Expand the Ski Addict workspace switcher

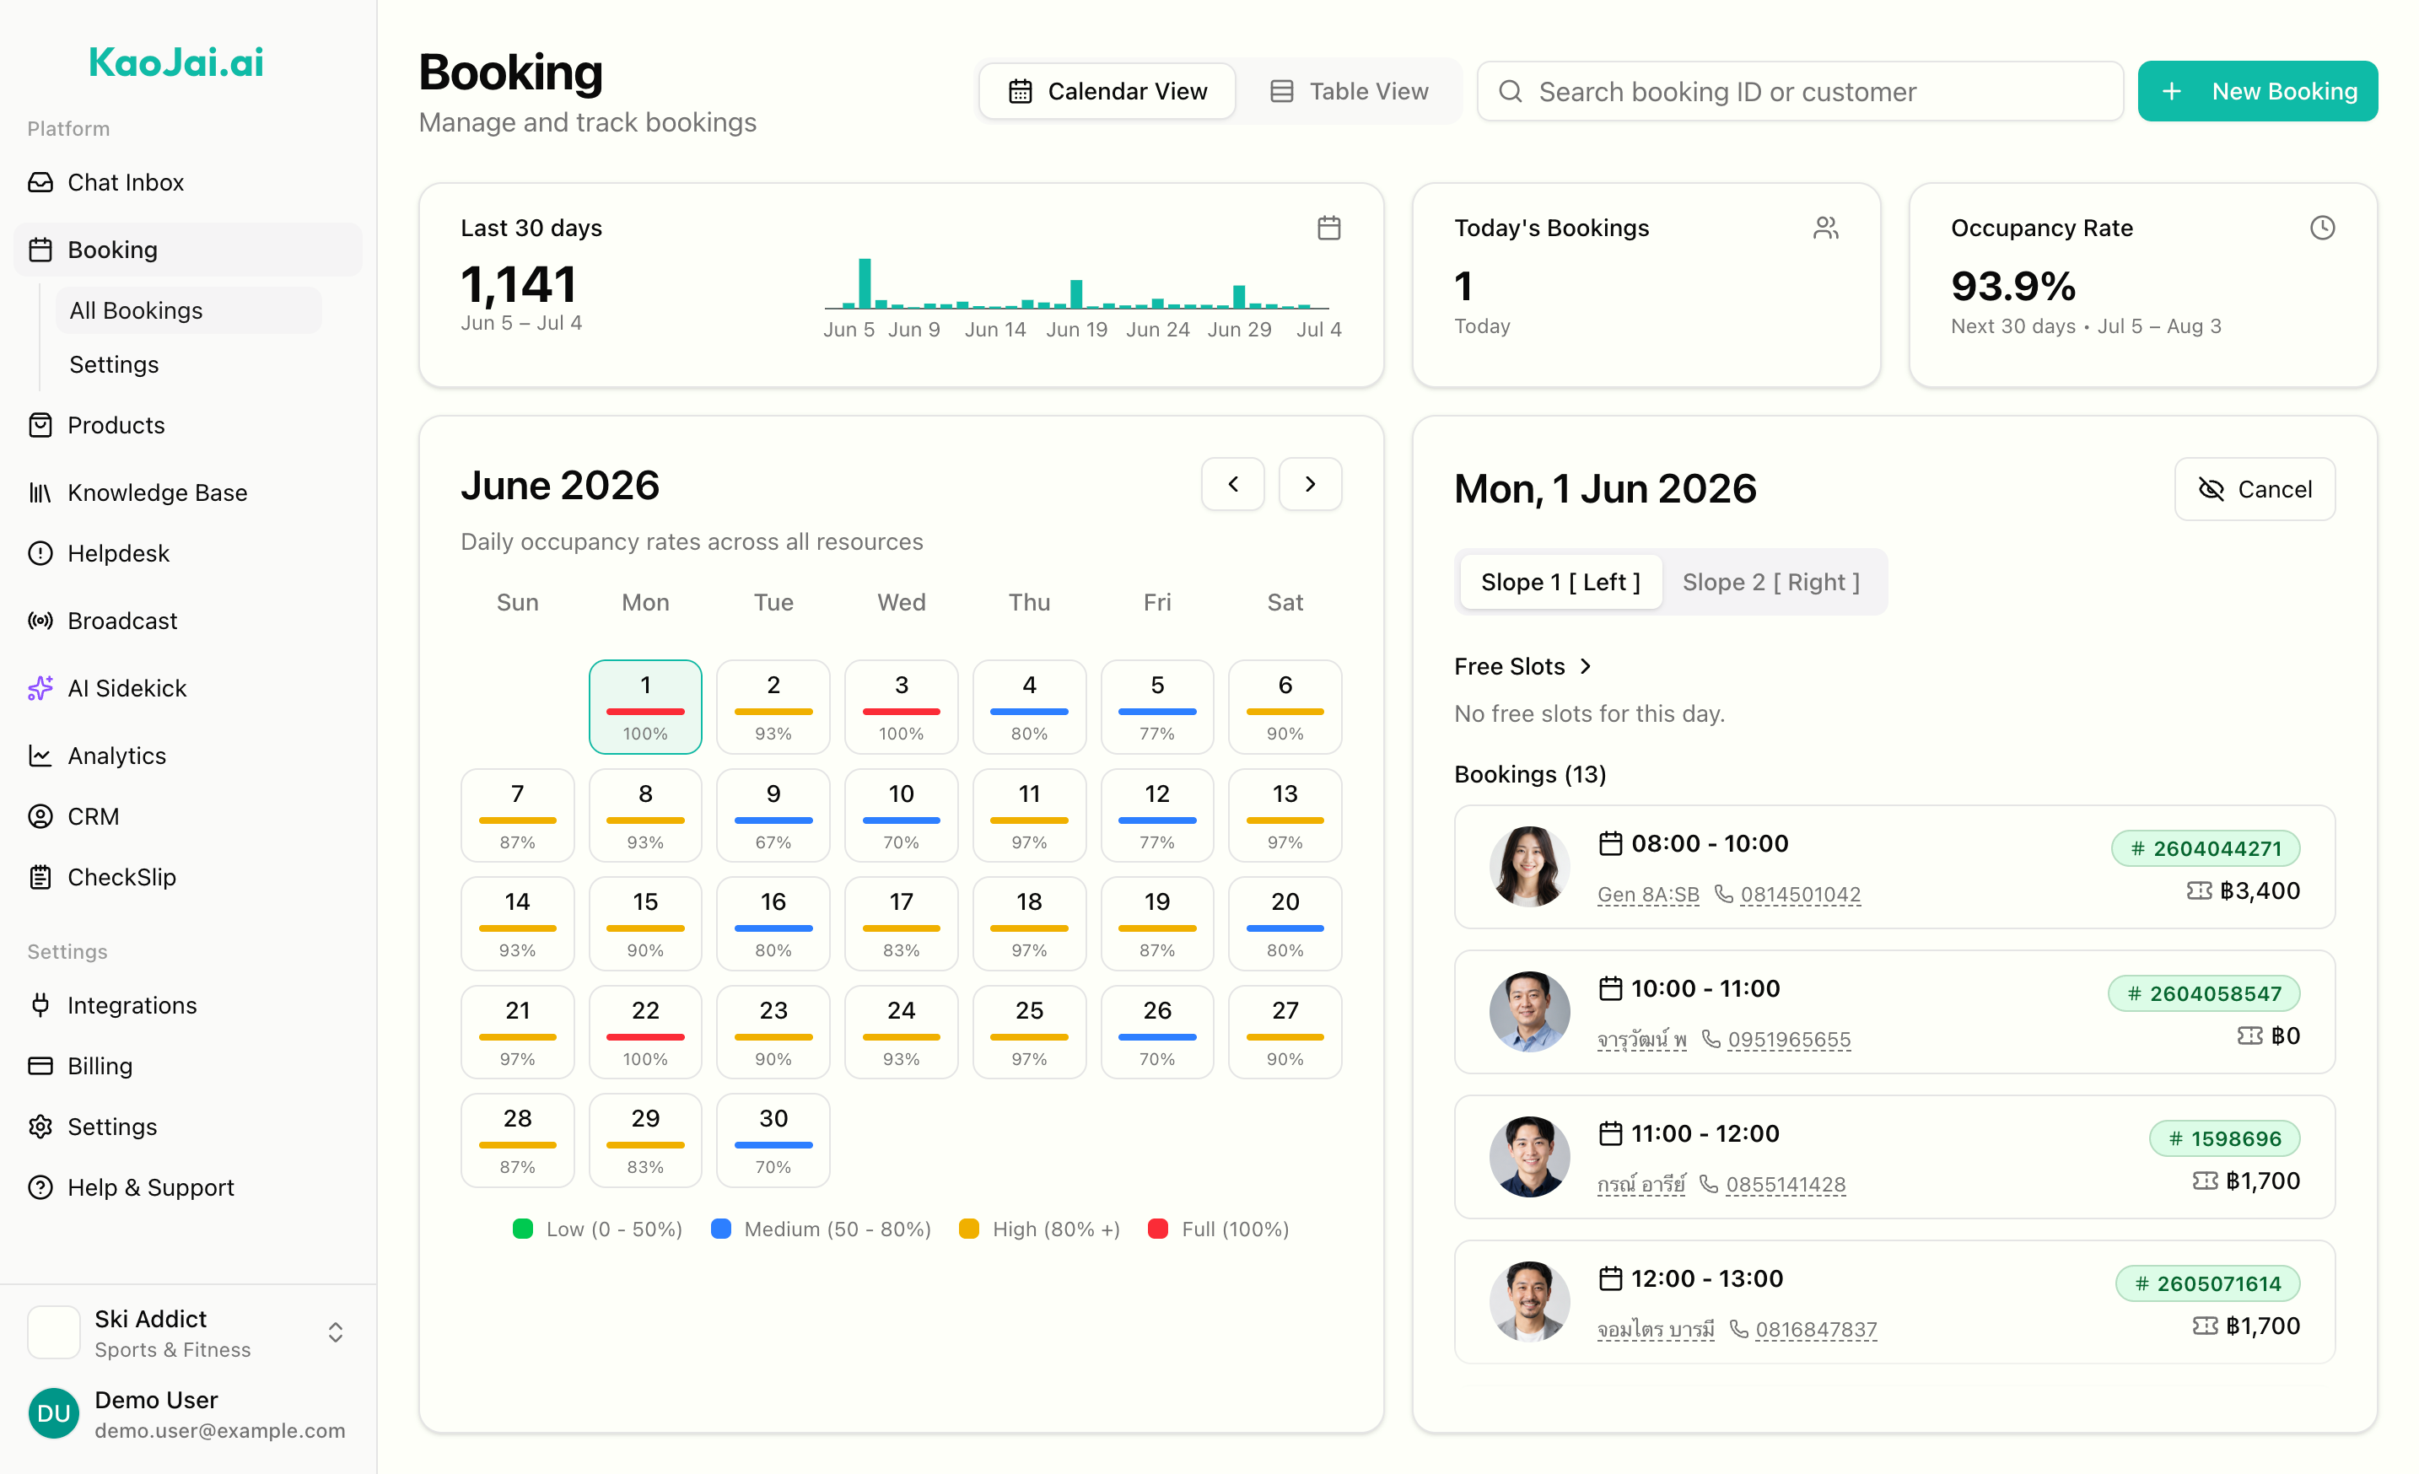[x=336, y=1331]
